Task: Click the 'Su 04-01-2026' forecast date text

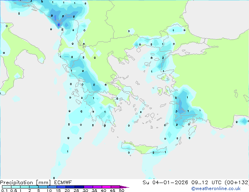Action: tap(165, 183)
